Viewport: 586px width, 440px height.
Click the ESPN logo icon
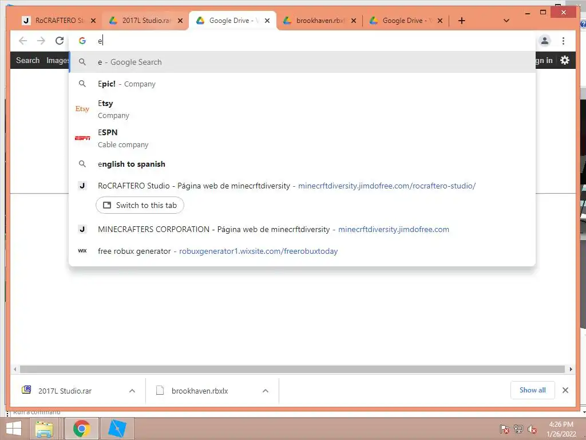(x=82, y=138)
